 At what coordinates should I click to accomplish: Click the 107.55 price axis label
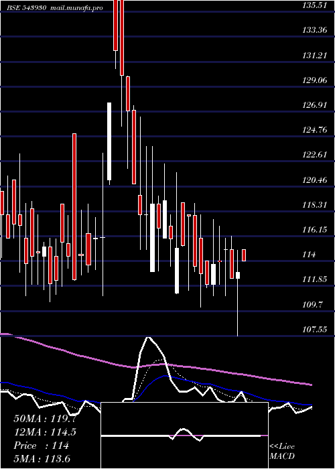(x=314, y=330)
